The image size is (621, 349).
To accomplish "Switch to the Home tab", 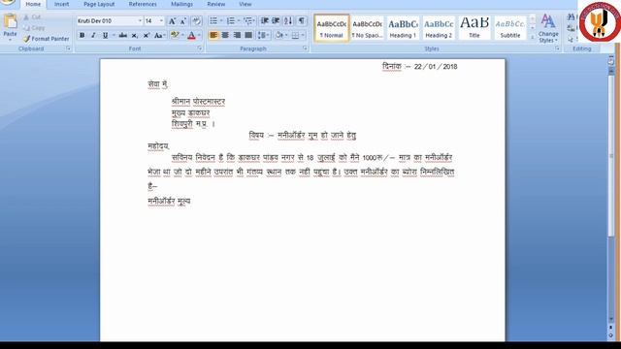I will 33,4.
